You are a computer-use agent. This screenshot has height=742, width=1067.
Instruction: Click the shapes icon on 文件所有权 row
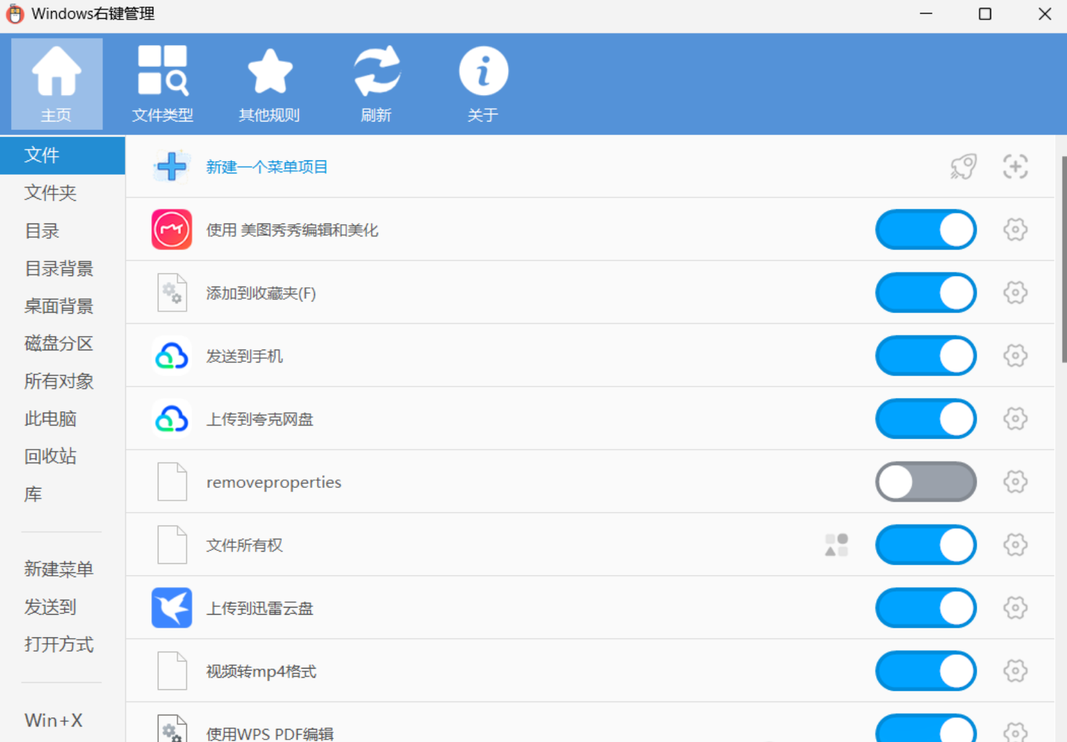click(836, 544)
